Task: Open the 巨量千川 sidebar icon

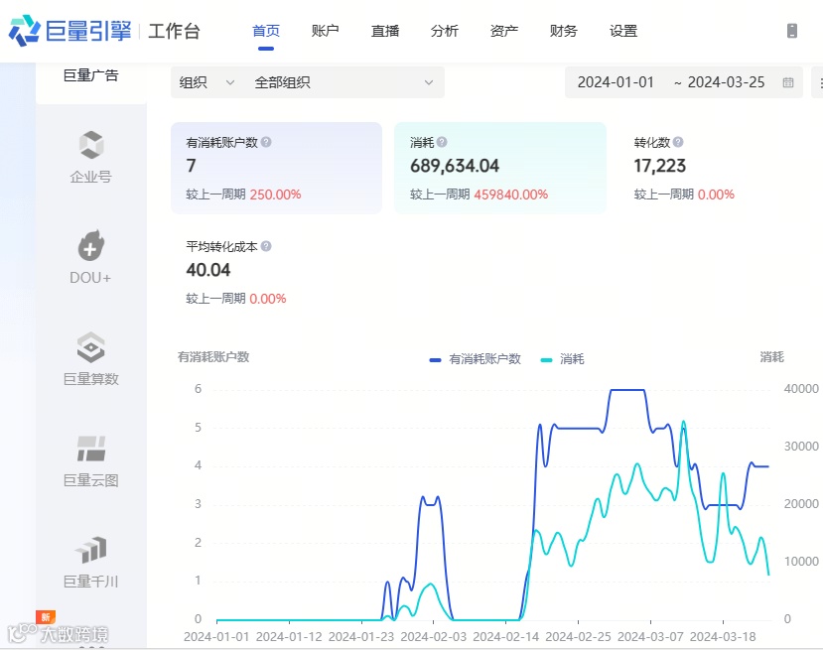Action: point(90,550)
